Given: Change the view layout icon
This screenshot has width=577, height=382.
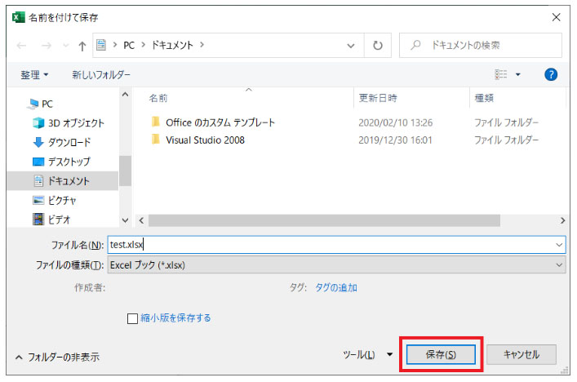Looking at the screenshot, I should tap(501, 75).
